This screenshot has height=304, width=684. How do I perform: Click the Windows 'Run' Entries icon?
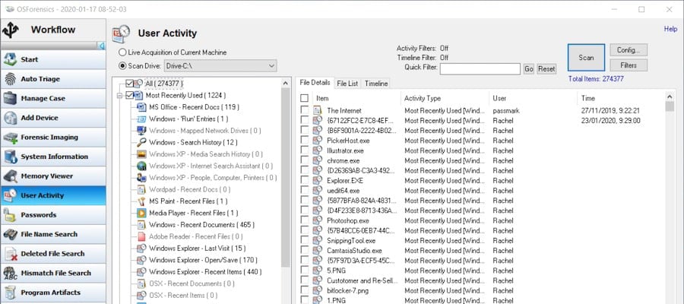point(141,119)
